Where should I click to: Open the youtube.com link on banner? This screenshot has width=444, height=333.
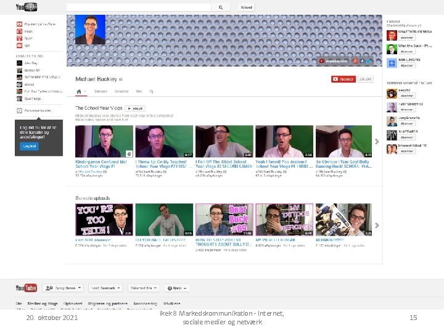click(333, 61)
